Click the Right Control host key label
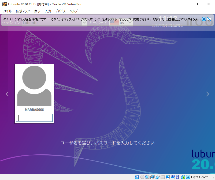The width and height of the screenshot is (215, 180). pyautogui.click(x=200, y=177)
